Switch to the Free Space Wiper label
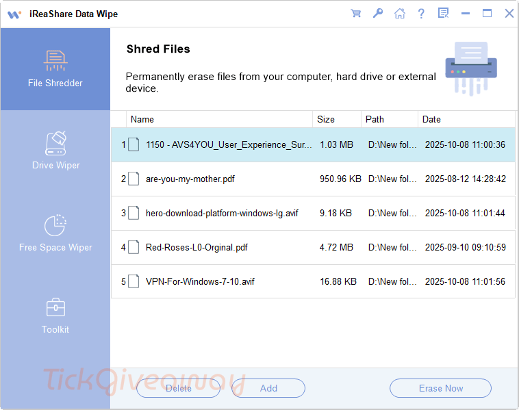Screen dimensions: 519x410 55,247
